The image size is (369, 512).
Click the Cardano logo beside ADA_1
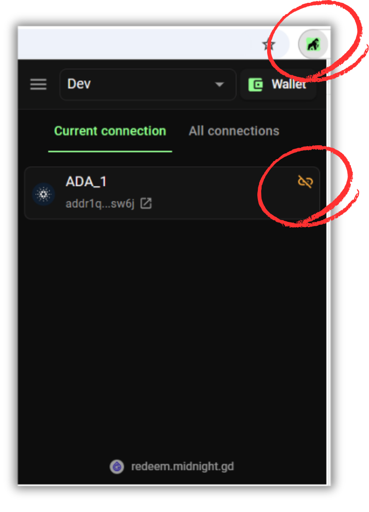(x=43, y=194)
